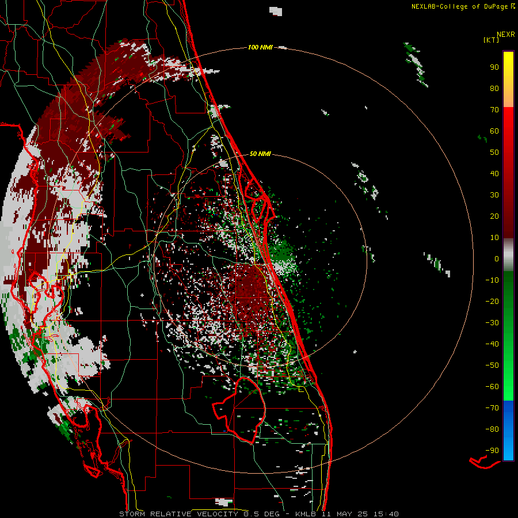
Task: Click the 40 value on velocity scale
Action: coord(494,173)
